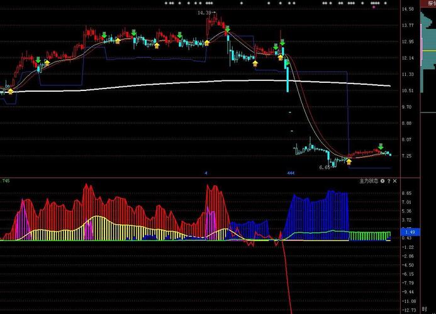Open the 报价 tab at top right
The height and width of the screenshot is (314, 436).
point(431,3)
